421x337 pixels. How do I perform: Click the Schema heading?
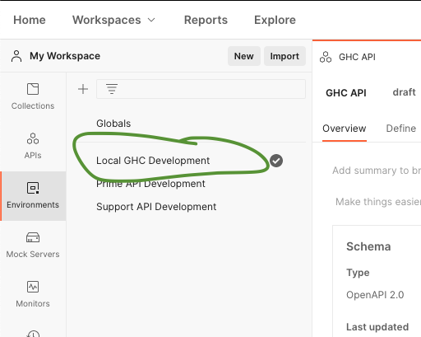pos(368,246)
